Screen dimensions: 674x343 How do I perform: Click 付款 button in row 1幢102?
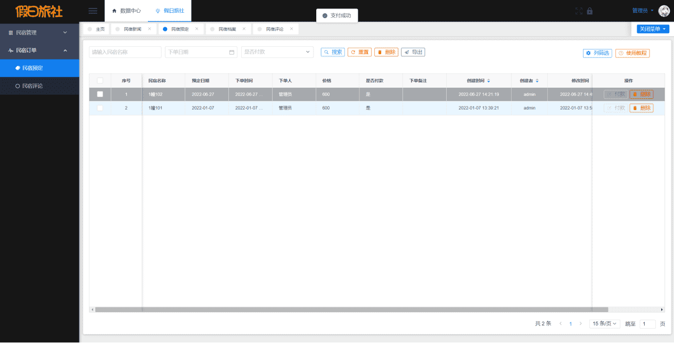pyautogui.click(x=615, y=94)
